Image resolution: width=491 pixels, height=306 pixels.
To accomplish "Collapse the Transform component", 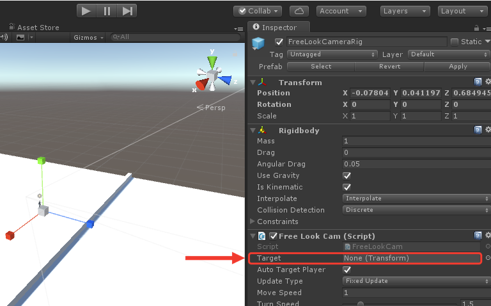I will pos(253,83).
